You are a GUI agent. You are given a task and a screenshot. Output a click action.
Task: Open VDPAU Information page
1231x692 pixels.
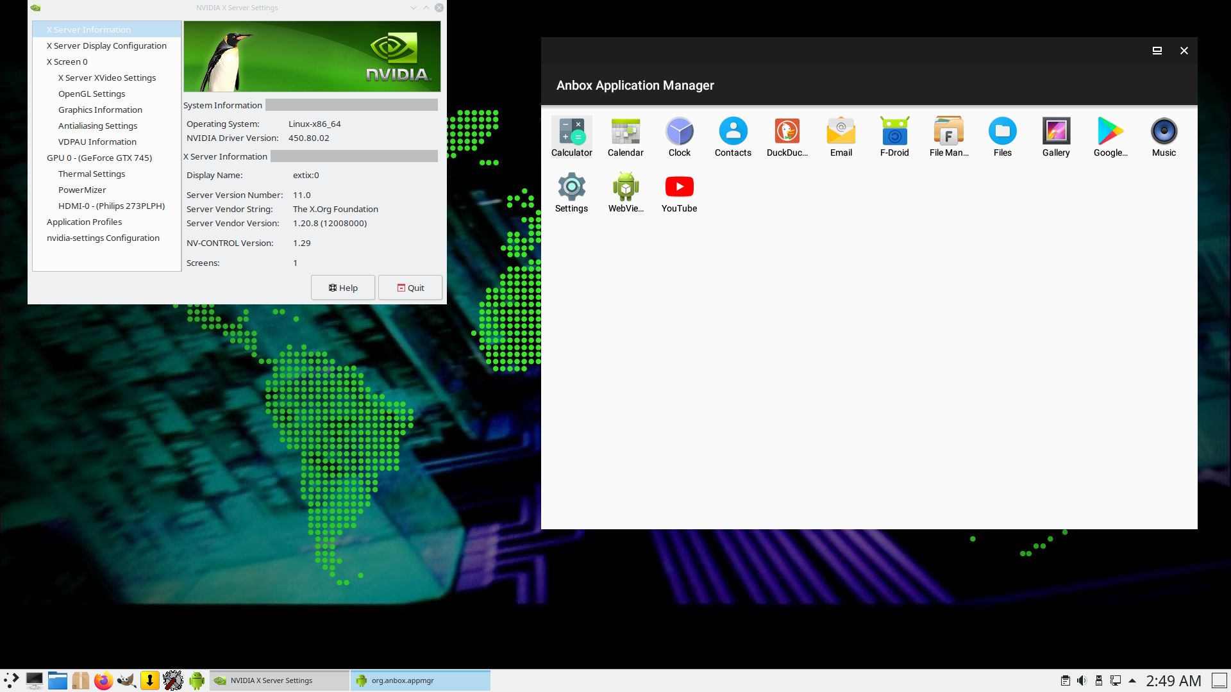(x=107, y=142)
